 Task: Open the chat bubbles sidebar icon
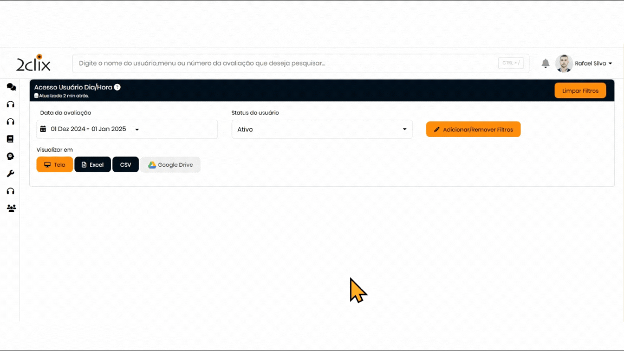11,87
